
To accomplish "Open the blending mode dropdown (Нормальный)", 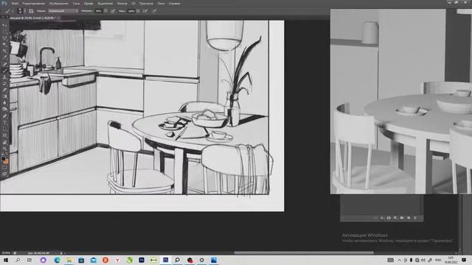I will tap(63, 11).
